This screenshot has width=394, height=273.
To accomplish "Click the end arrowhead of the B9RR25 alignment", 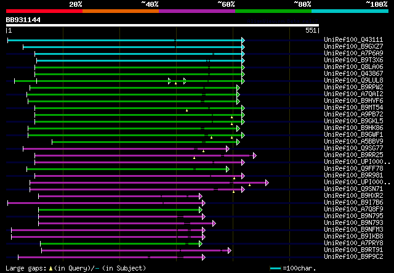I will [255, 155].
